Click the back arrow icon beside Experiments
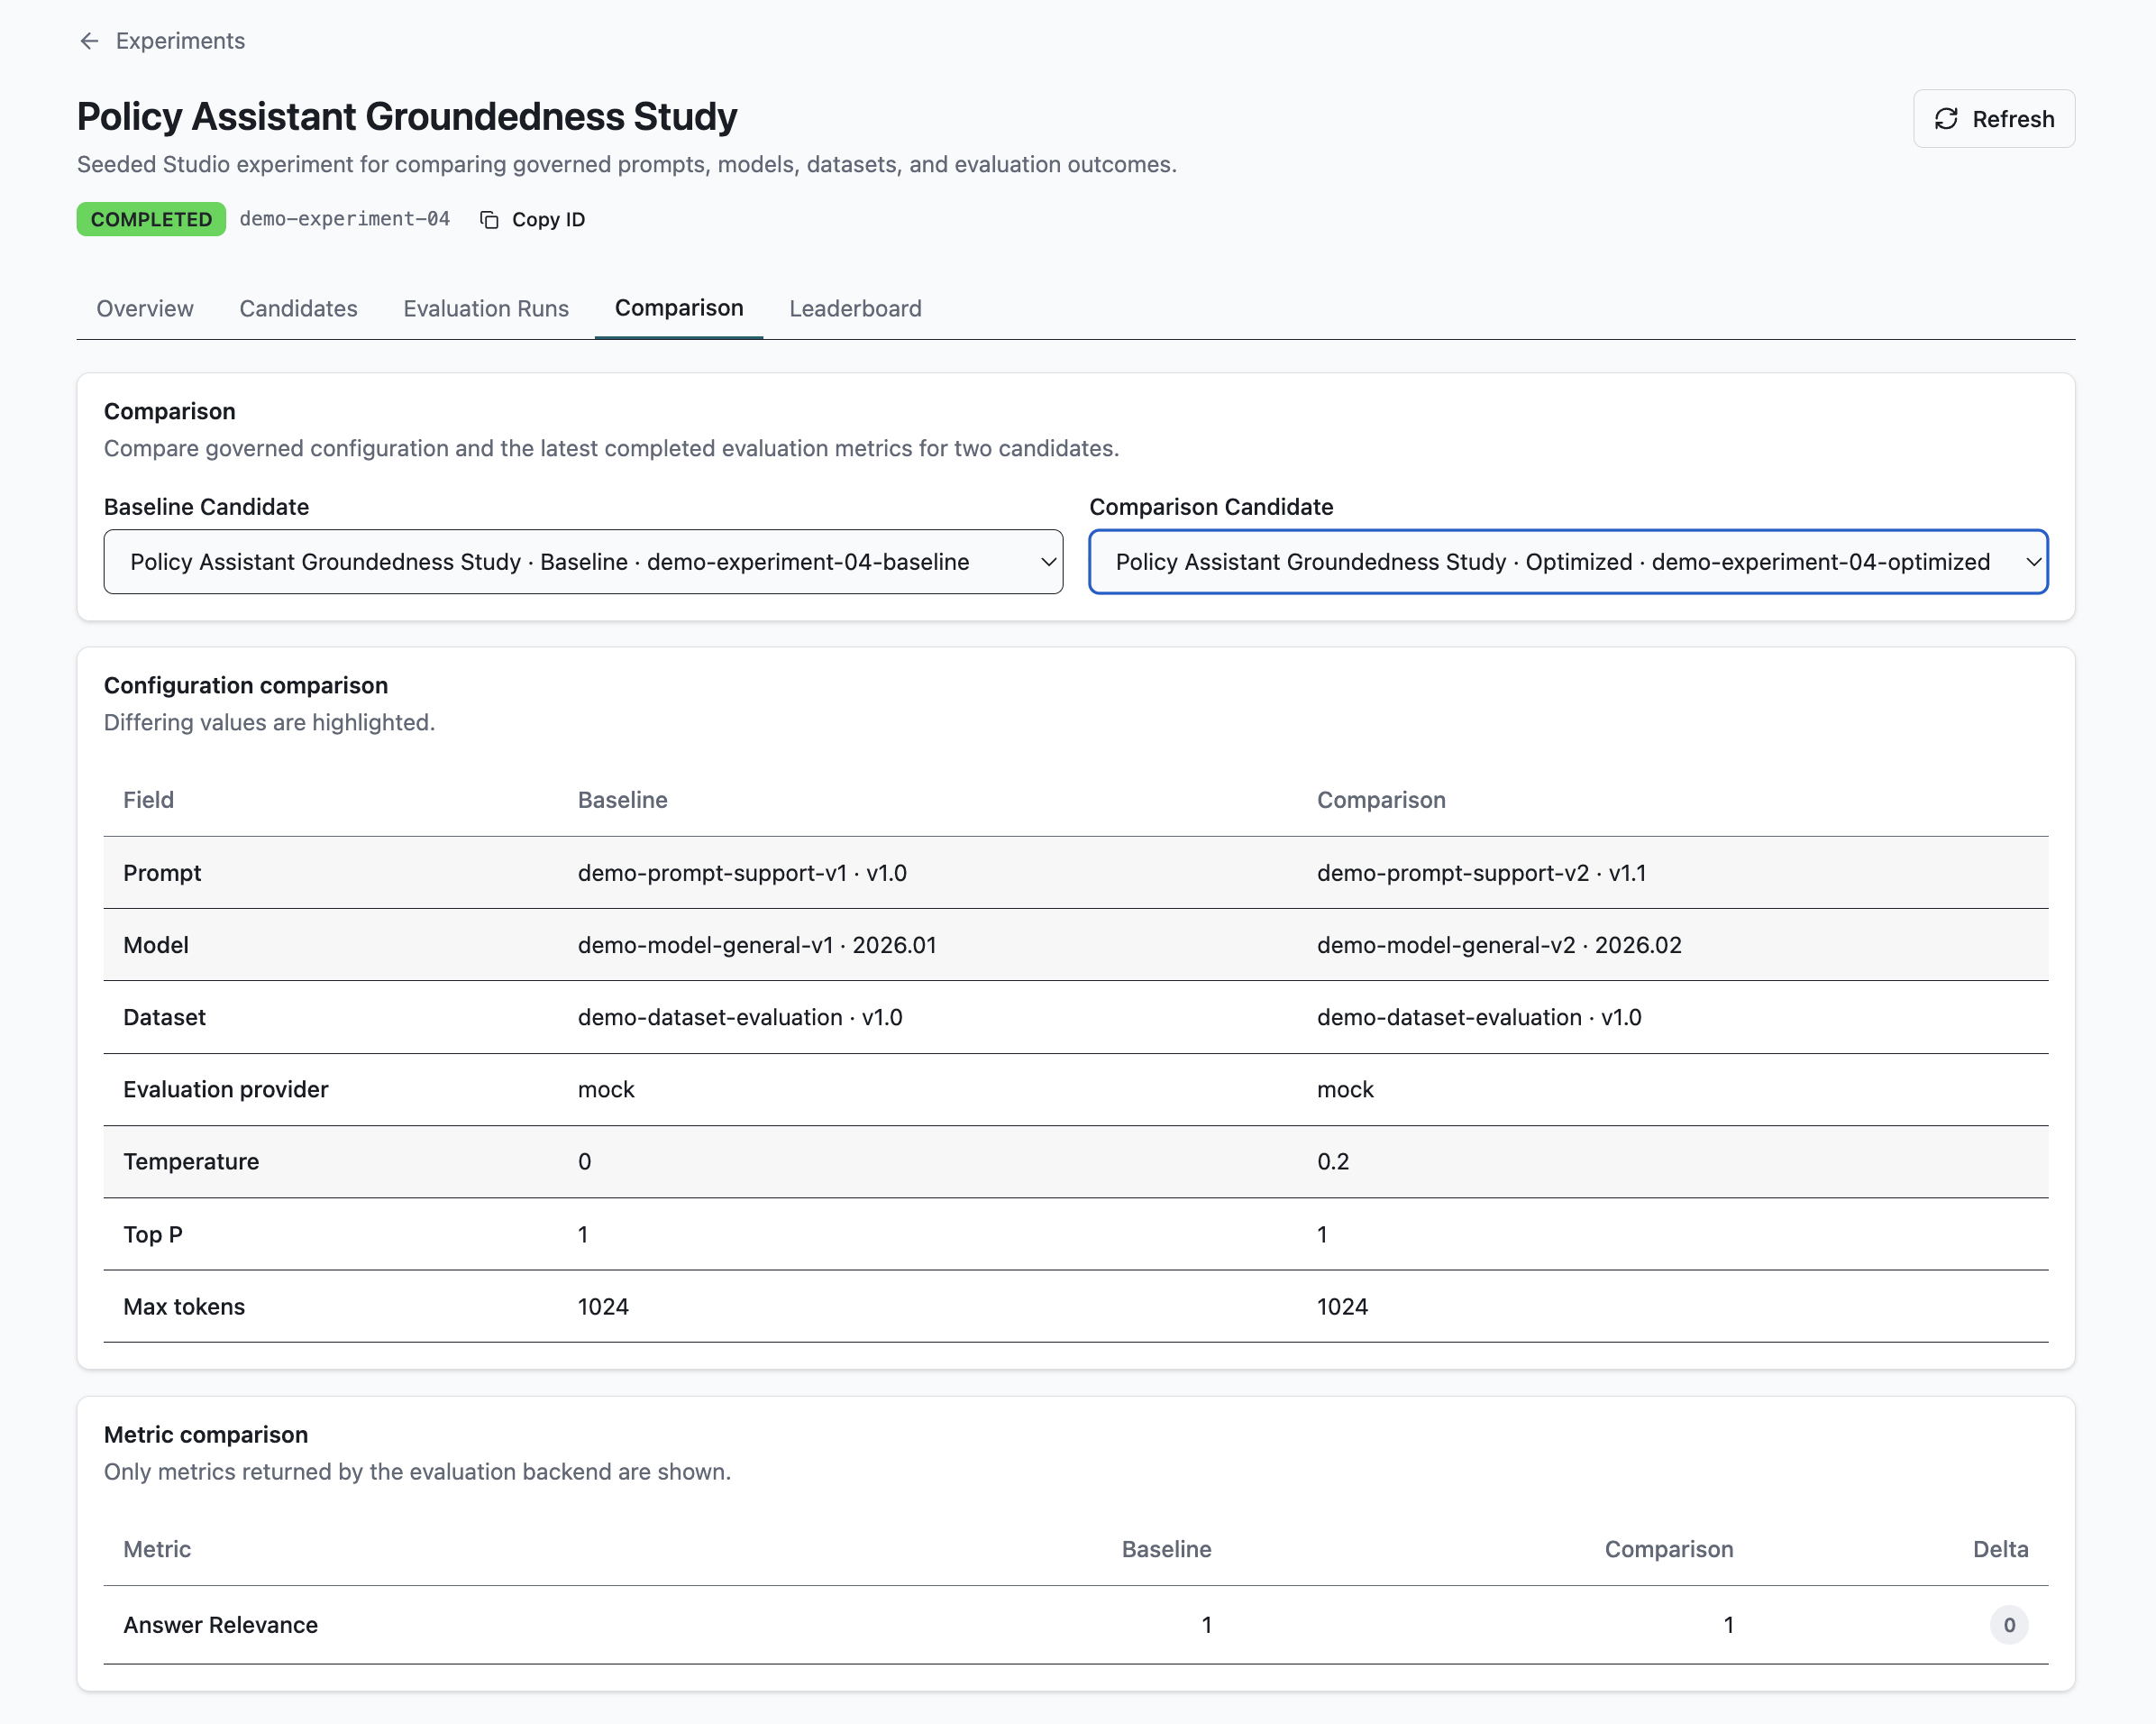Screen dimensions: 2156x1724 click(89, 41)
